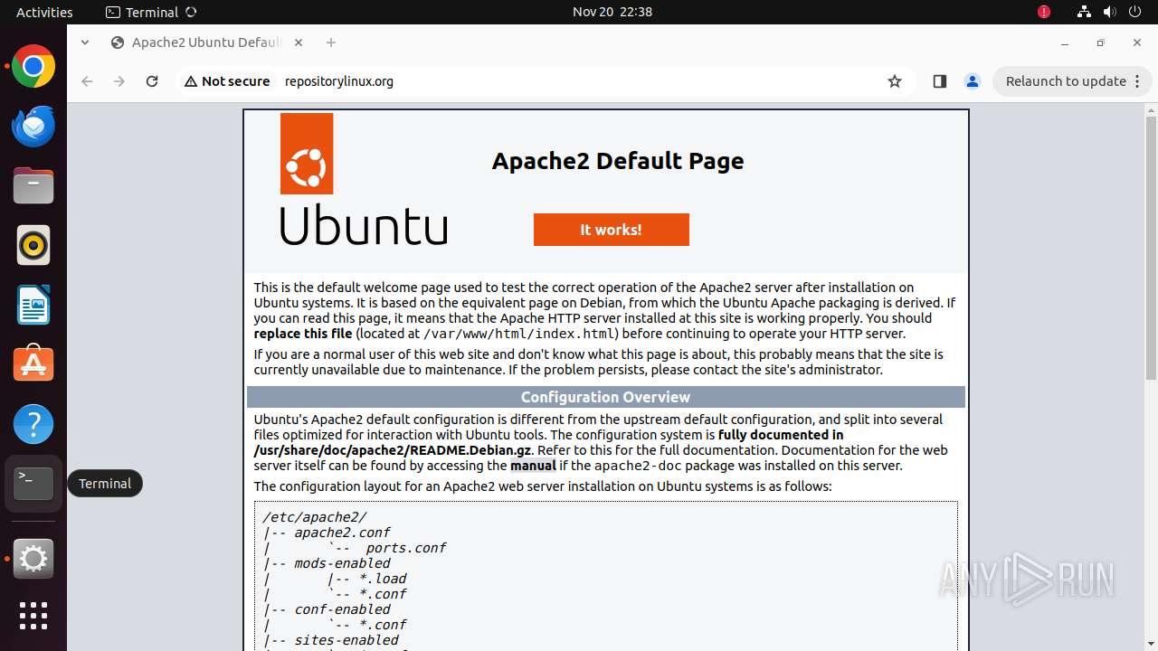Click conf-enabled in the tree listing
Viewport: 1158px width, 651px height.
[342, 609]
